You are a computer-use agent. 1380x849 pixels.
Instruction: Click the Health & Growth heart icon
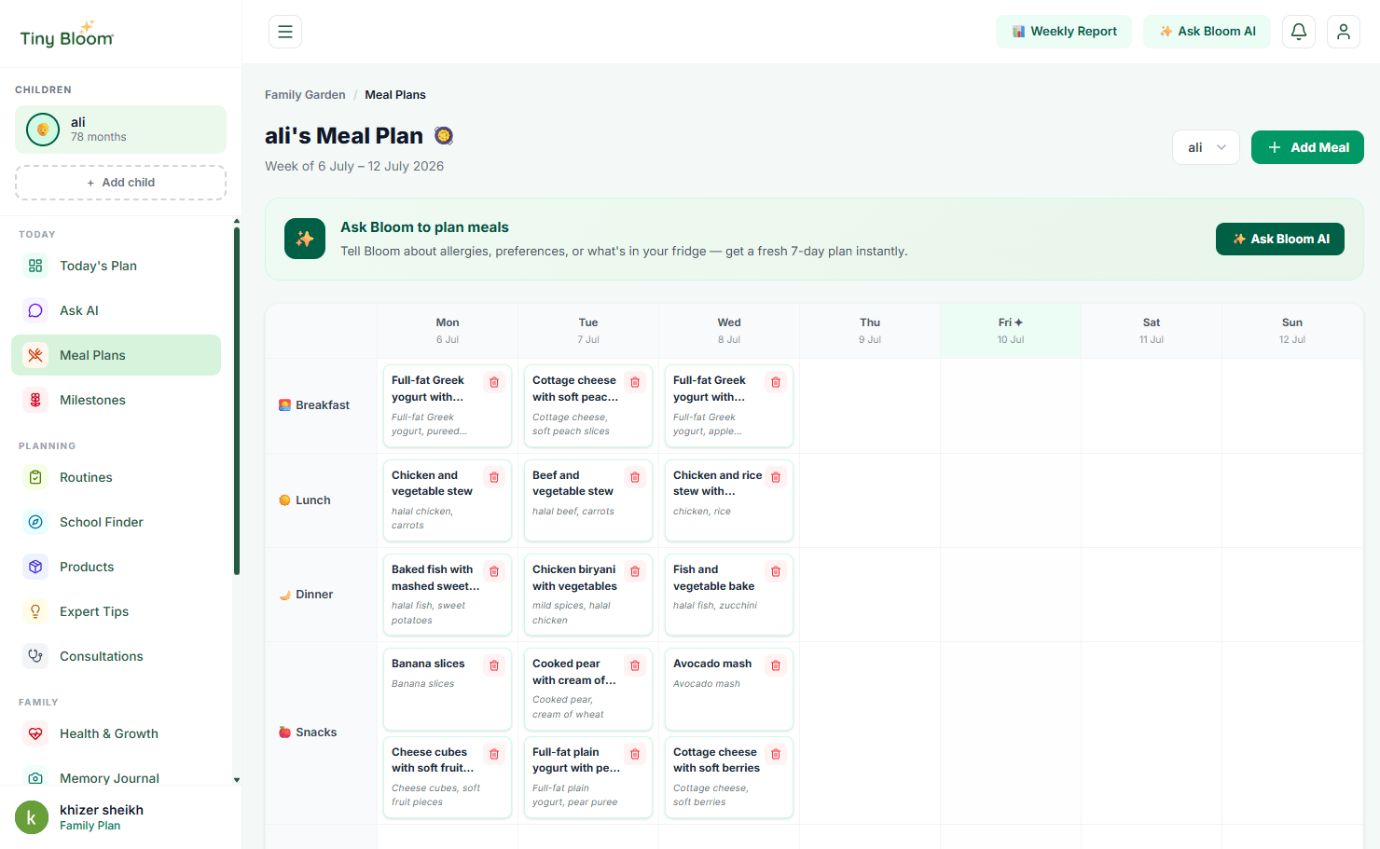click(x=35, y=733)
